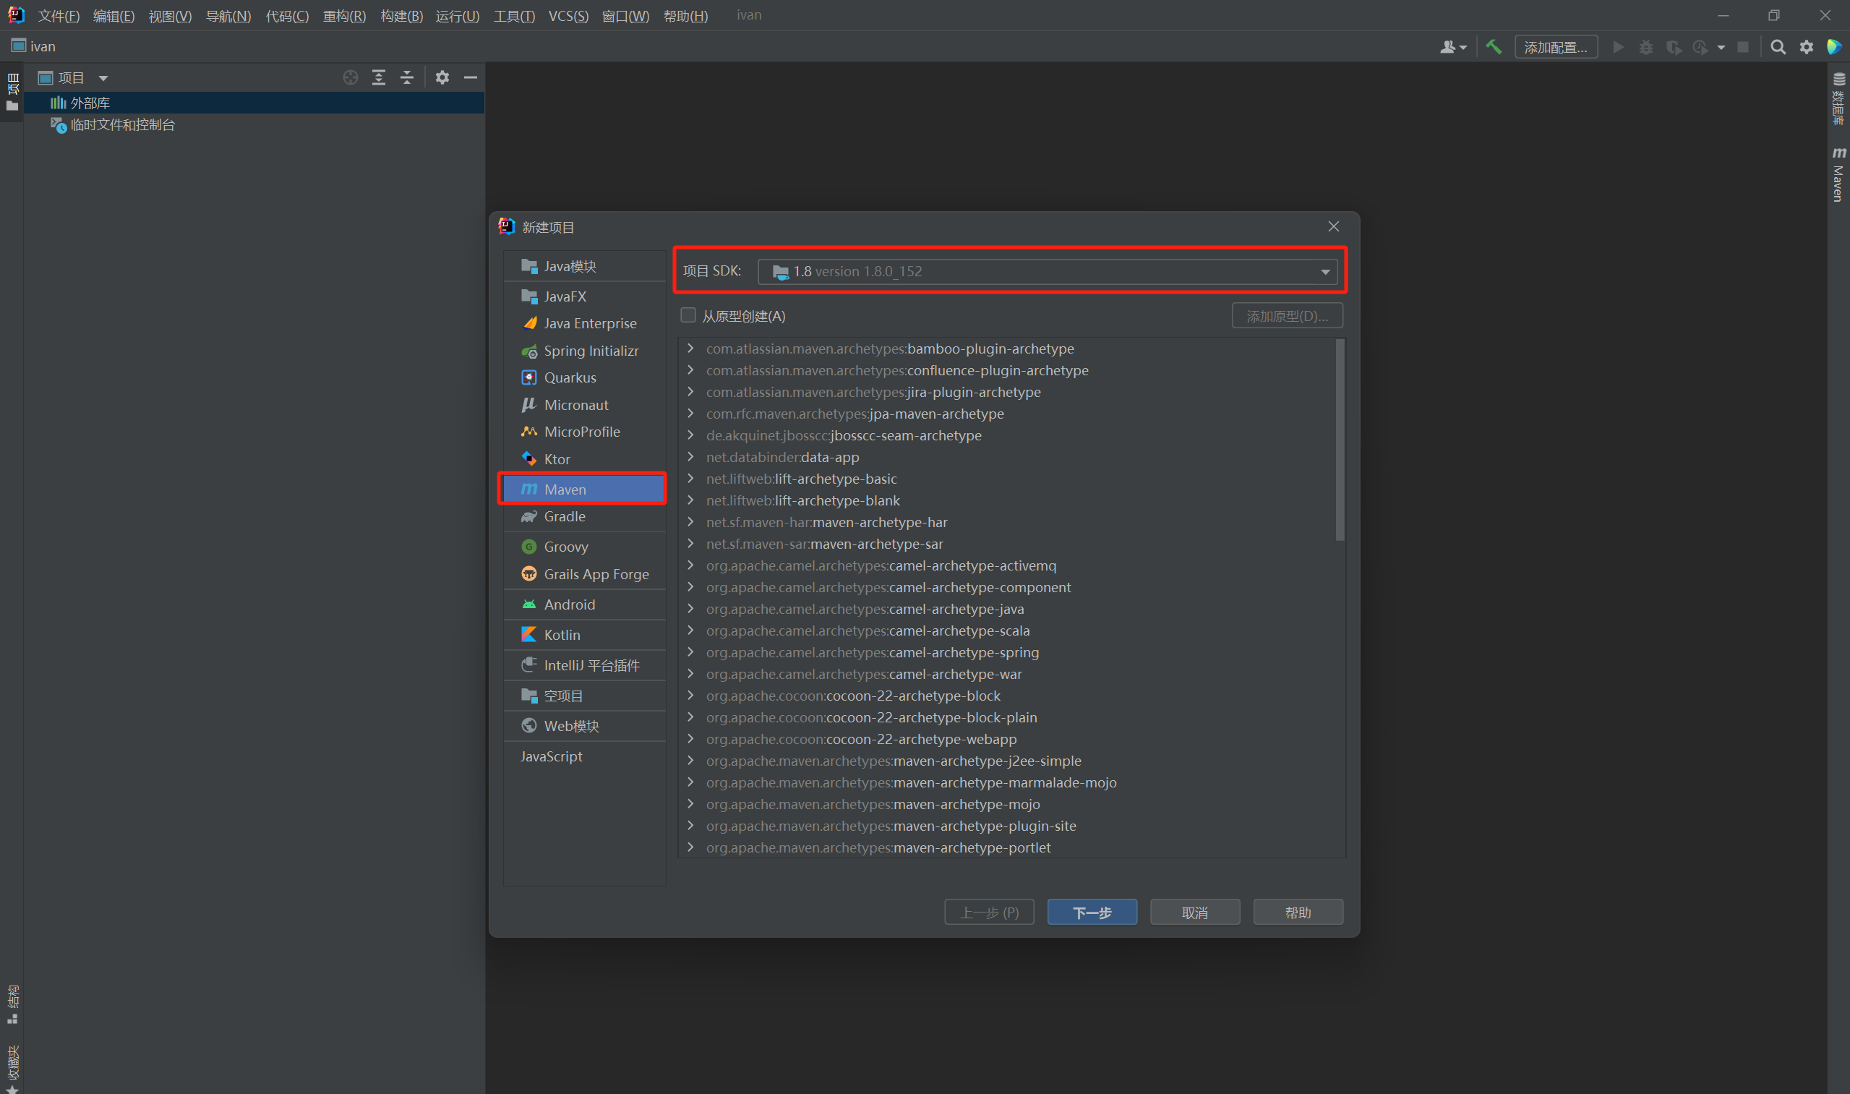Select MicroProfile project type

[584, 432]
